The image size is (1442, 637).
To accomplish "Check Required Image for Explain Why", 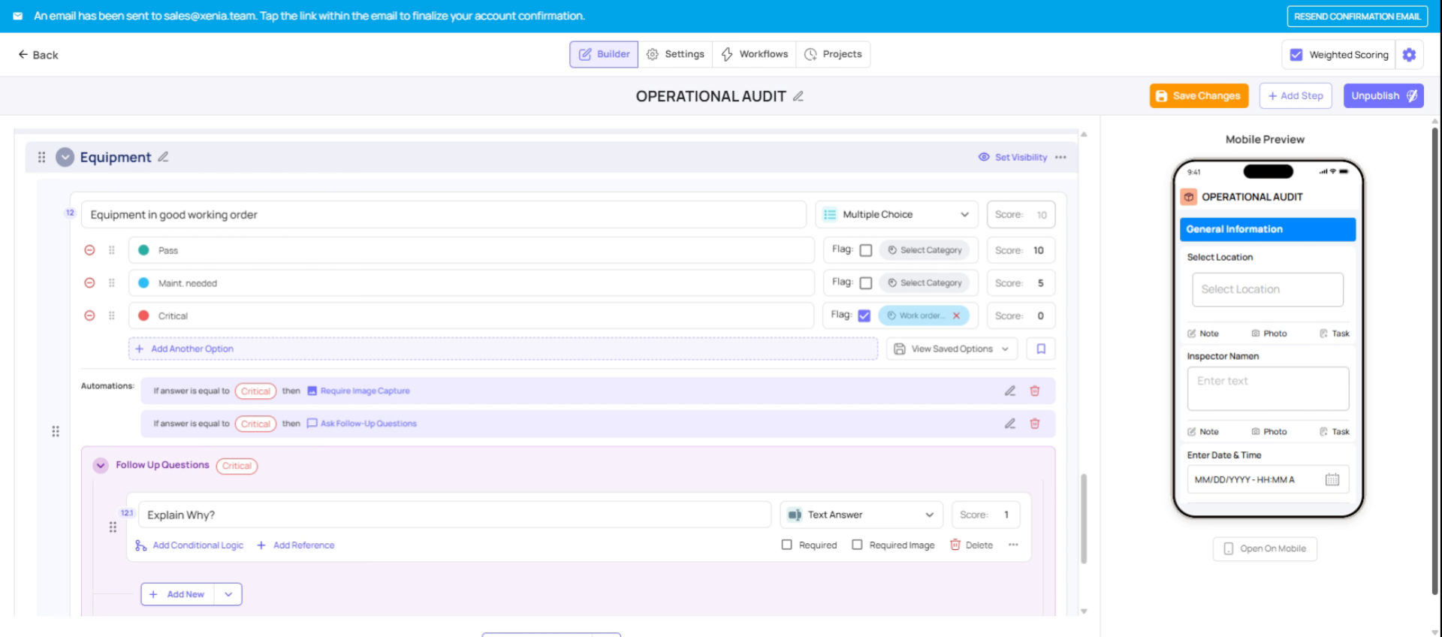I will coord(857,545).
